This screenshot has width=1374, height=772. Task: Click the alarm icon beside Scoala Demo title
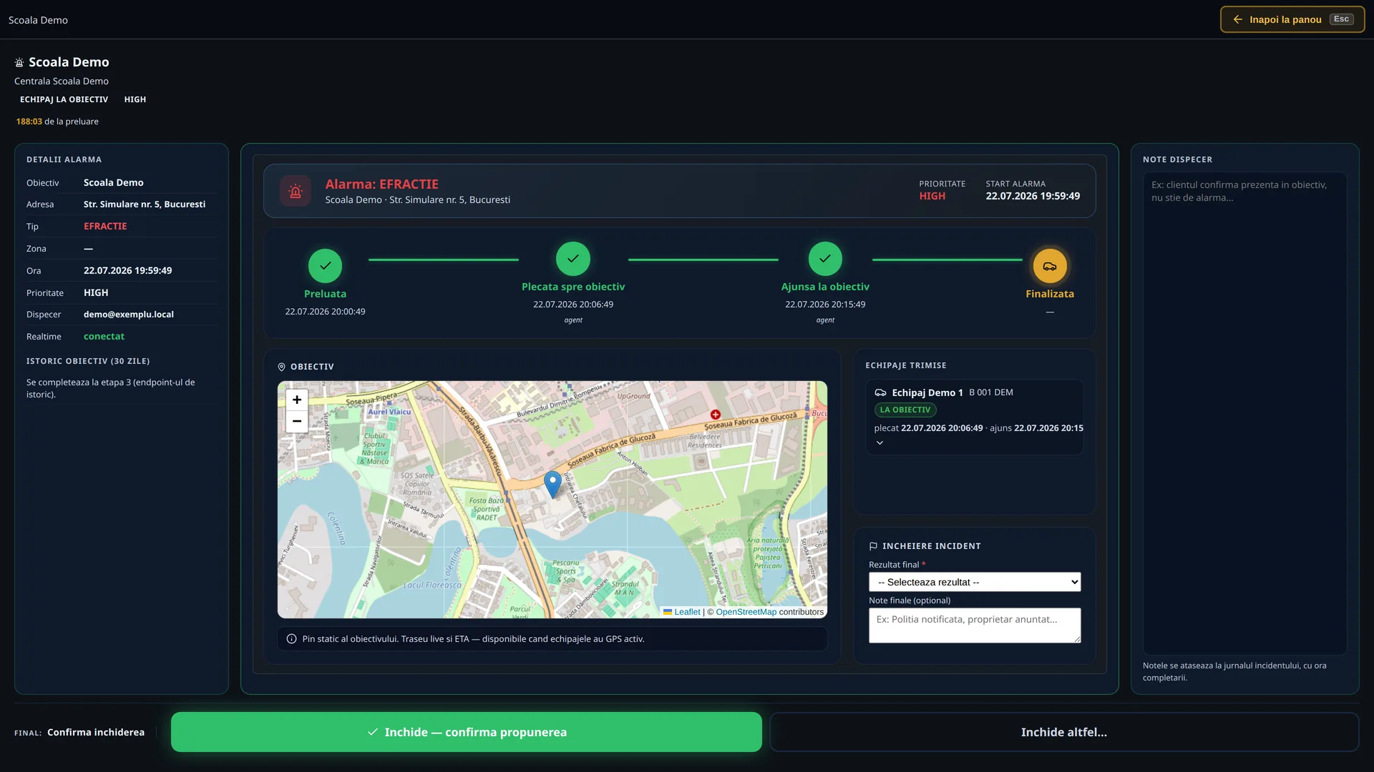(19, 63)
